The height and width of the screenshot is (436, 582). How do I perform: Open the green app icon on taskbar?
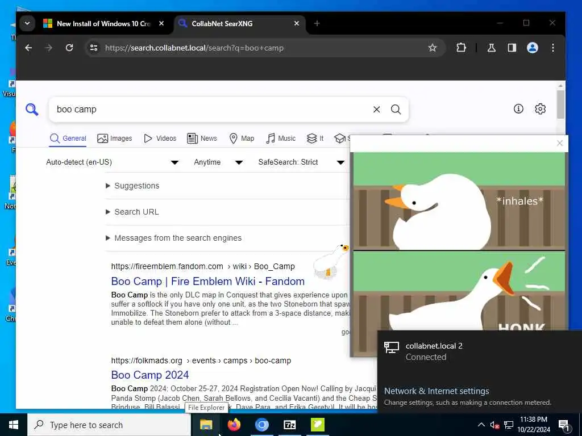[317, 425]
